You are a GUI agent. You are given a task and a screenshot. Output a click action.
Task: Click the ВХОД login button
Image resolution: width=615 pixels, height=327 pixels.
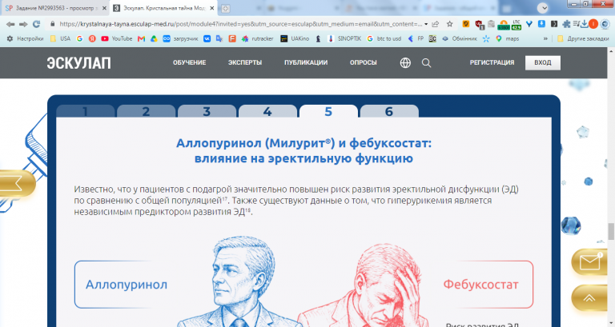(x=543, y=62)
